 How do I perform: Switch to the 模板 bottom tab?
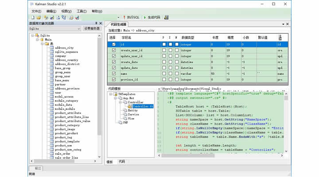109,162
